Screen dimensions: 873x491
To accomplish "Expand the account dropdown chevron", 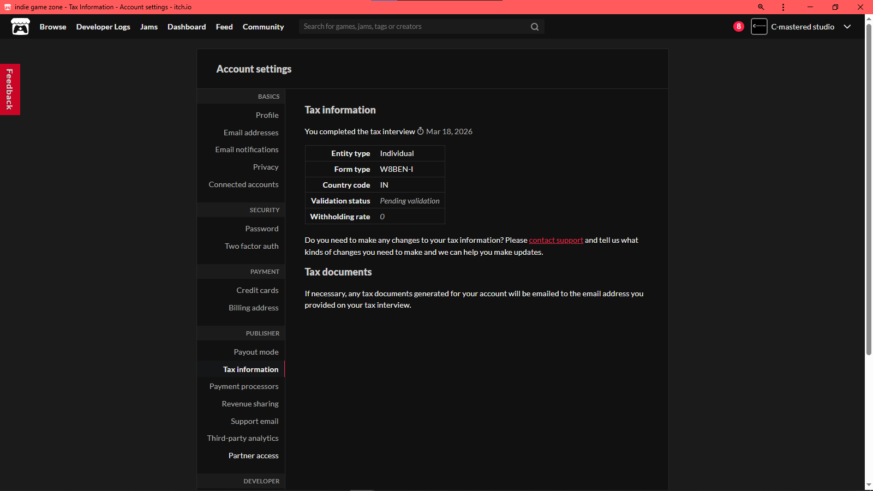I will coord(847,26).
